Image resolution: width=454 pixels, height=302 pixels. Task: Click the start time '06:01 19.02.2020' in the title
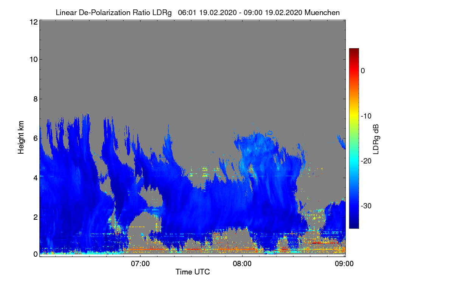pyautogui.click(x=208, y=12)
